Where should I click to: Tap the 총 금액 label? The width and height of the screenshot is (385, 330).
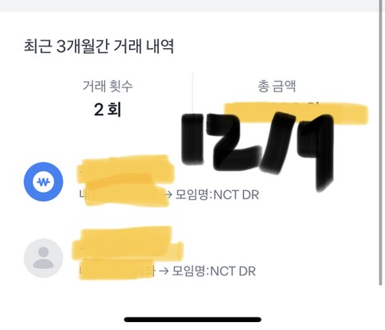pos(277,86)
